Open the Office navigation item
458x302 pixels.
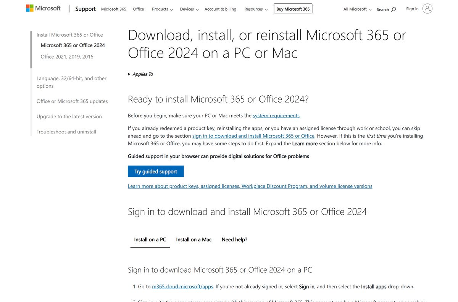tap(139, 9)
